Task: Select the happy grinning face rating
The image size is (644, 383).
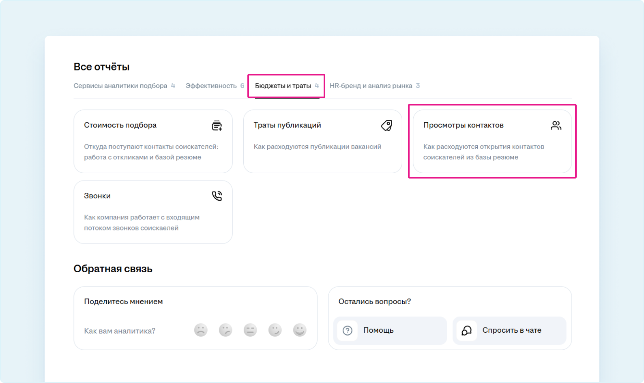Action: click(x=300, y=330)
